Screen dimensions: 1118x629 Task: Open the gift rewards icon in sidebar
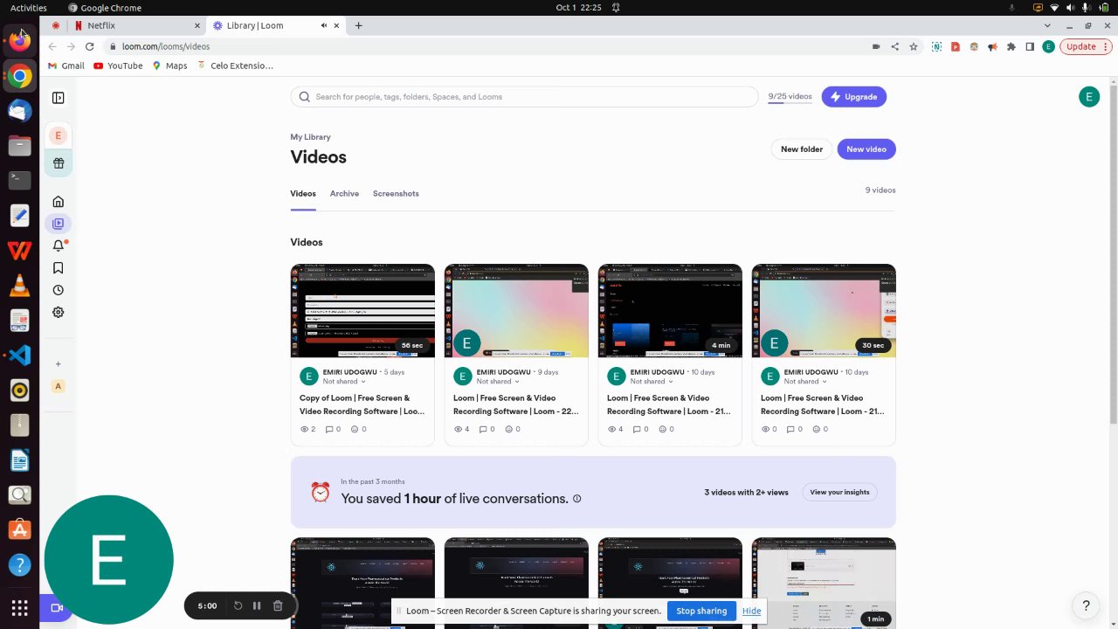59,163
